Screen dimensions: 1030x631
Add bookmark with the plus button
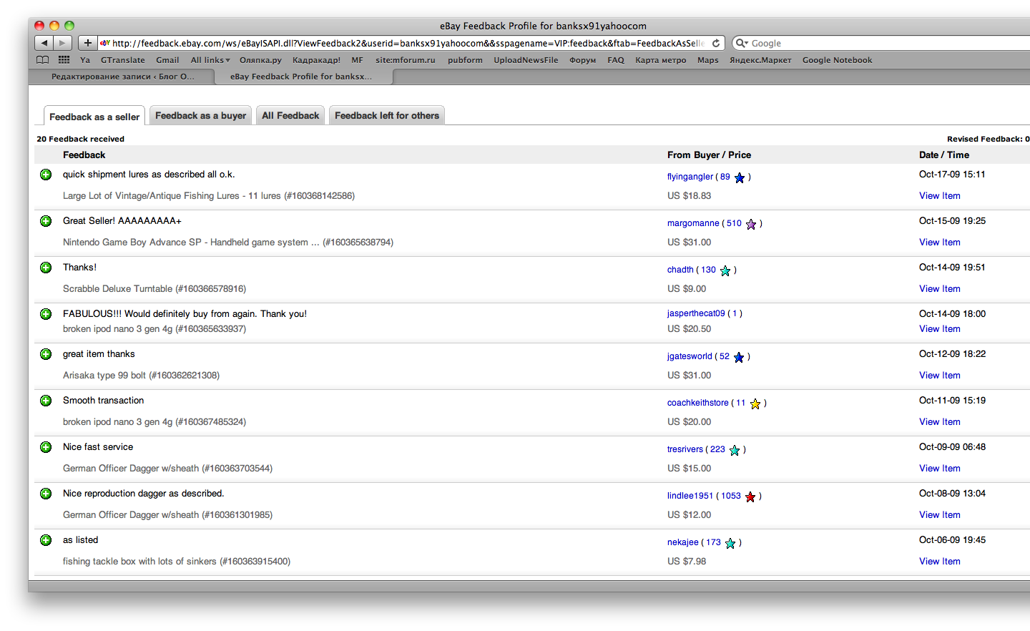pyautogui.click(x=88, y=43)
